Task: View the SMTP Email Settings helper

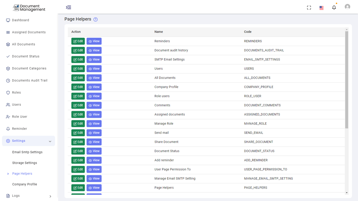Action: (x=94, y=59)
